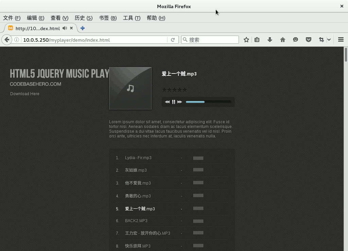
Task: Play Lydia--Fir.mp3 from playlist
Action: click(138, 158)
